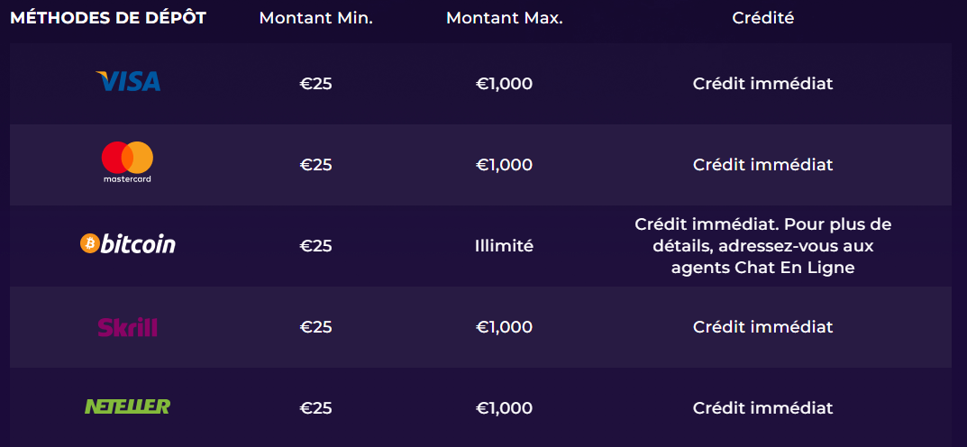Click Skrill's €1,000 maximum amount
The image size is (967, 447).
504,327
